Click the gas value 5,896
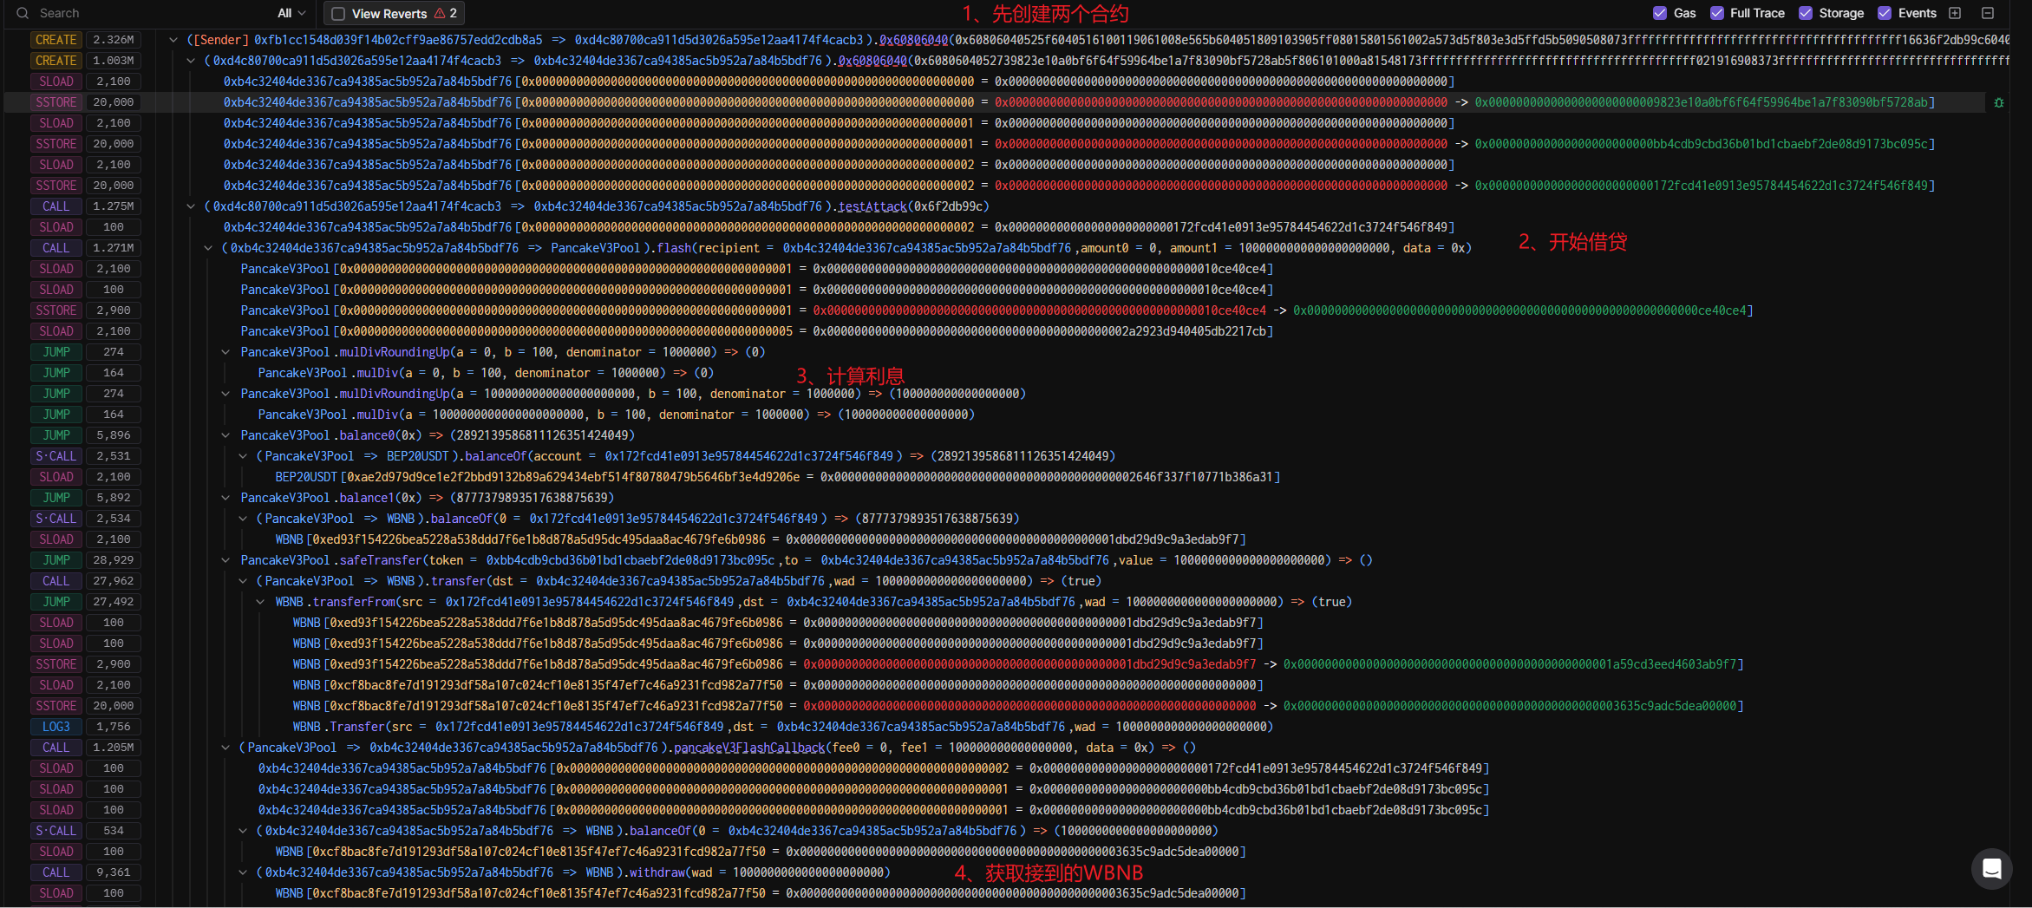 click(x=114, y=435)
